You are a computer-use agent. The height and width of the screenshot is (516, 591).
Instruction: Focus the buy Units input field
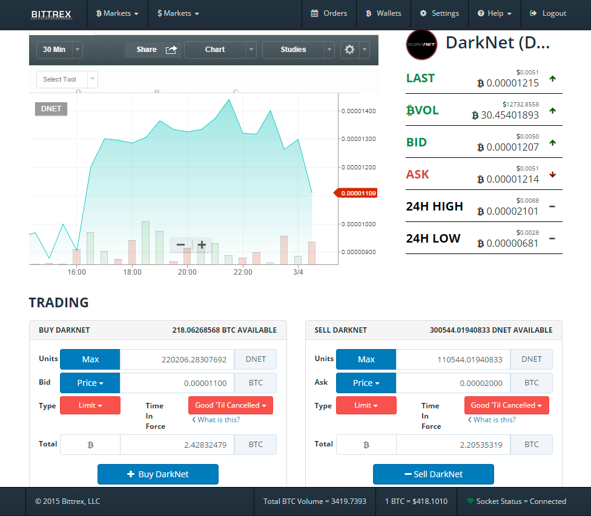click(177, 359)
